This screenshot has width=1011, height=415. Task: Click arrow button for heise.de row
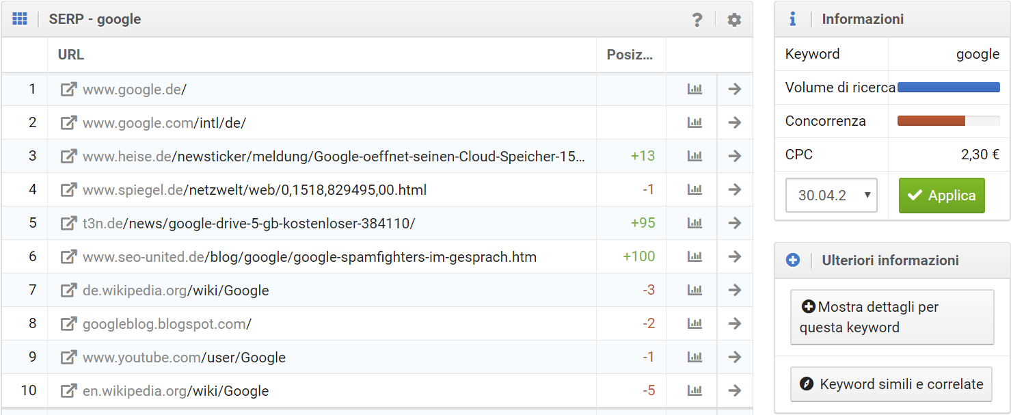735,156
